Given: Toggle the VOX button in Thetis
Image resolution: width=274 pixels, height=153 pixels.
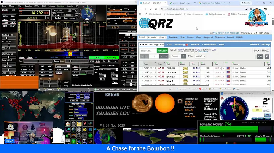Looking at the screenshot, I should [x=76, y=73].
